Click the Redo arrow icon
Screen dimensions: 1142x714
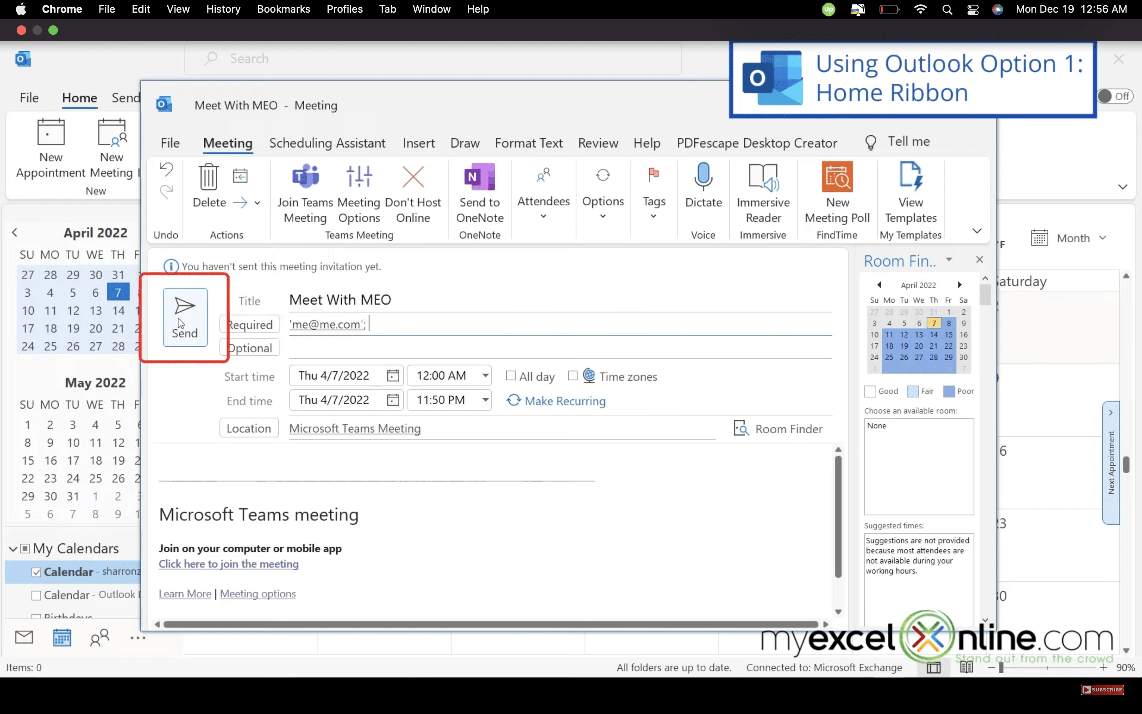[x=166, y=191]
